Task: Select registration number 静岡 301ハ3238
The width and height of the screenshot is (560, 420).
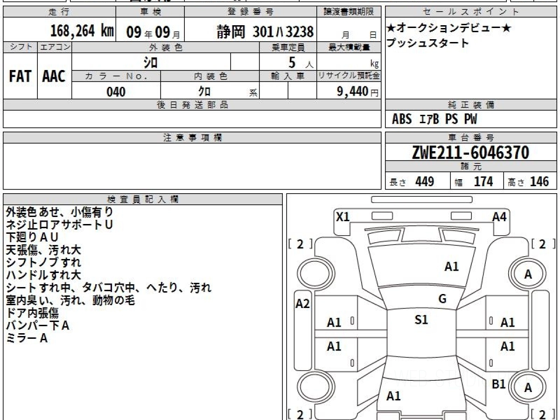Action: pyautogui.click(x=265, y=32)
